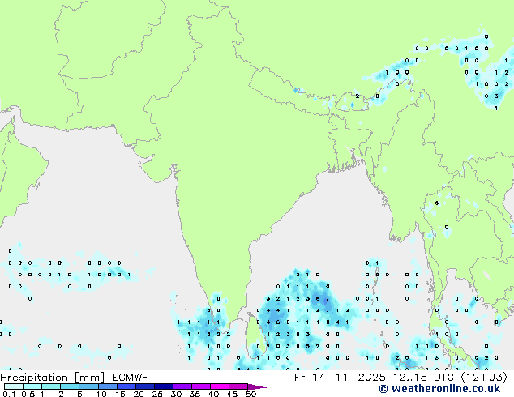Click the 25–30 mm navy legend swatch
This screenshot has width=514, height=397.
(164, 386)
